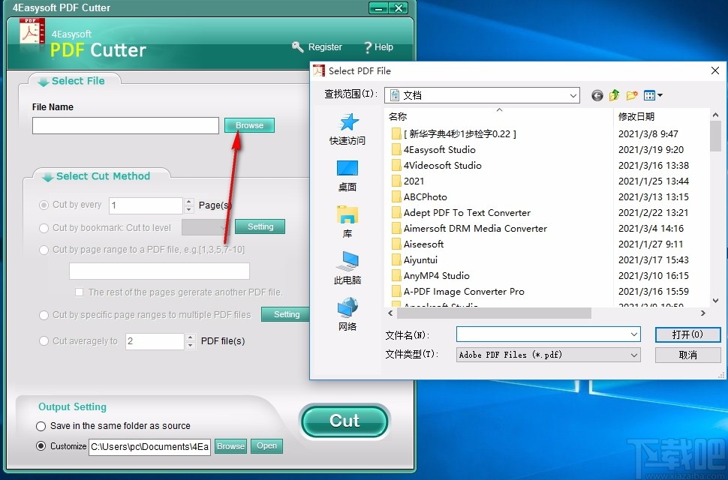Click the Register key icon
Viewport: 728px width, 480px height.
click(299, 46)
